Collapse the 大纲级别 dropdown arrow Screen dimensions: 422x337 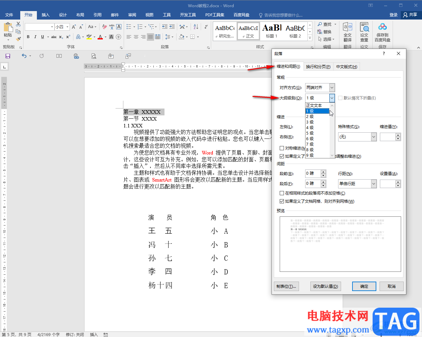pos(332,98)
